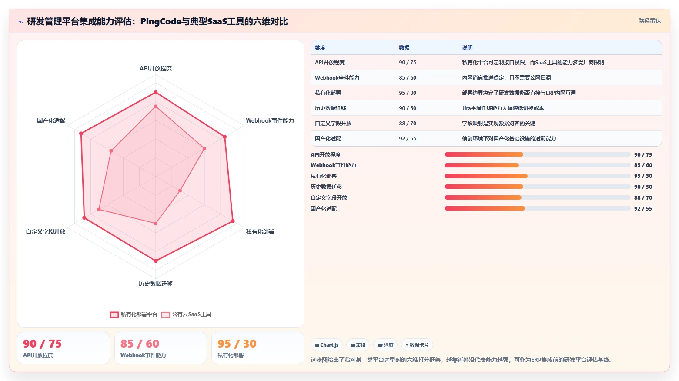
Task: Select the inner SaaS point on the API开放程度 axis
Action: (156, 106)
